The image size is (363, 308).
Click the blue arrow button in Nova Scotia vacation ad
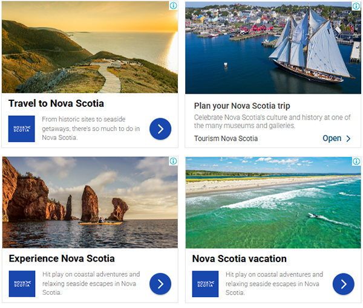click(344, 284)
